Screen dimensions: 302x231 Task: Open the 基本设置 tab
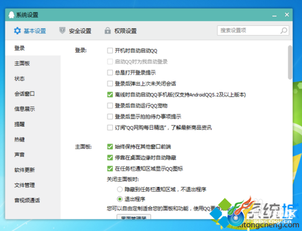click(x=30, y=31)
